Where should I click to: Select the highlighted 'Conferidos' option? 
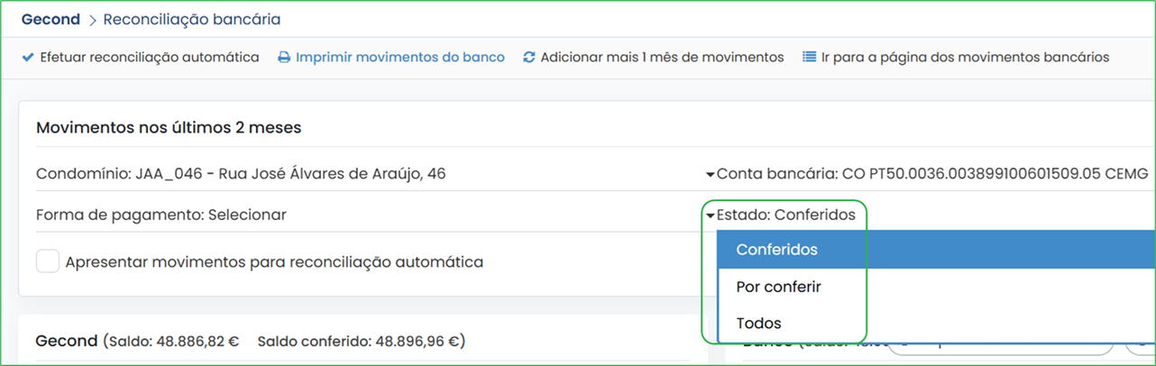[x=937, y=250]
